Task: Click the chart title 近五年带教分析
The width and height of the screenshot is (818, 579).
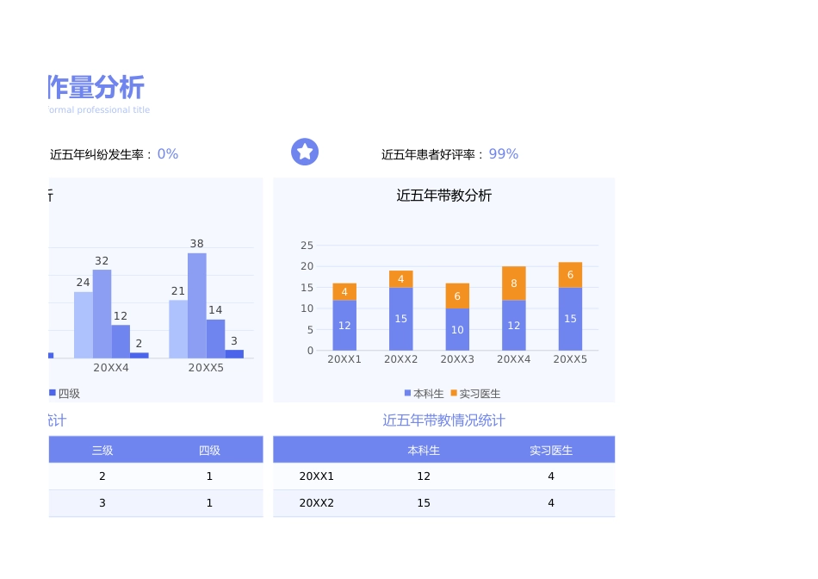Action: coord(444,196)
